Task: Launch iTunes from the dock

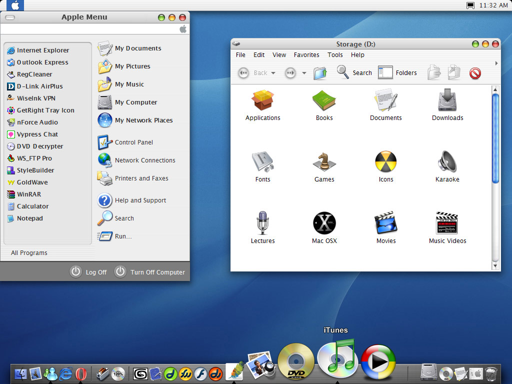Action: [337, 359]
